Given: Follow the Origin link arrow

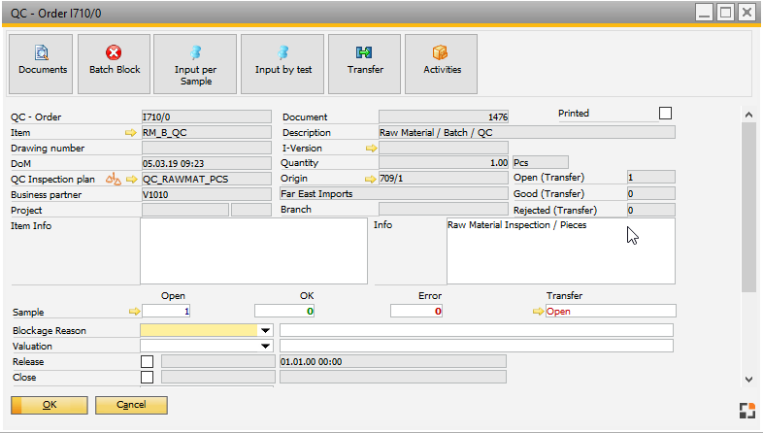Looking at the screenshot, I should [x=369, y=180].
